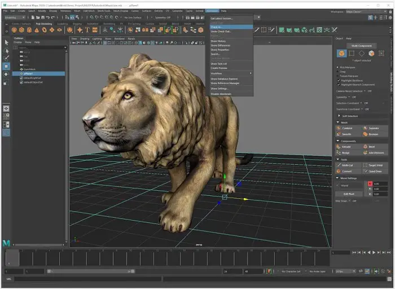Click the Edit Pivot button
Viewport: 395px width, 289px height.
pyautogui.click(x=349, y=194)
